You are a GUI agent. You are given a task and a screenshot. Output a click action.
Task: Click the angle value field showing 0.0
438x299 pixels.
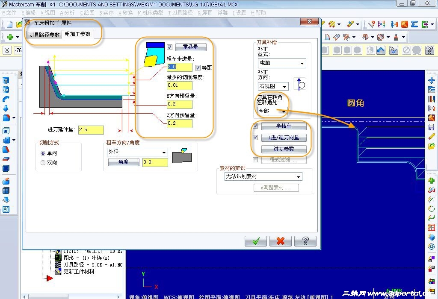pyautogui.click(x=155, y=162)
